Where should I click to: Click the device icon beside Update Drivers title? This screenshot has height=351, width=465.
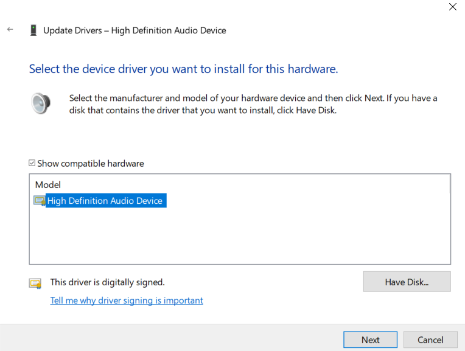[33, 30]
